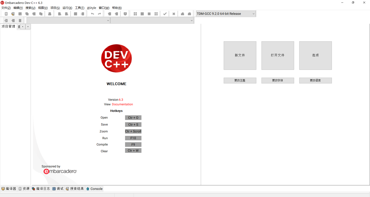
Task: Click the Save All toolbar icon
Action: (27, 14)
